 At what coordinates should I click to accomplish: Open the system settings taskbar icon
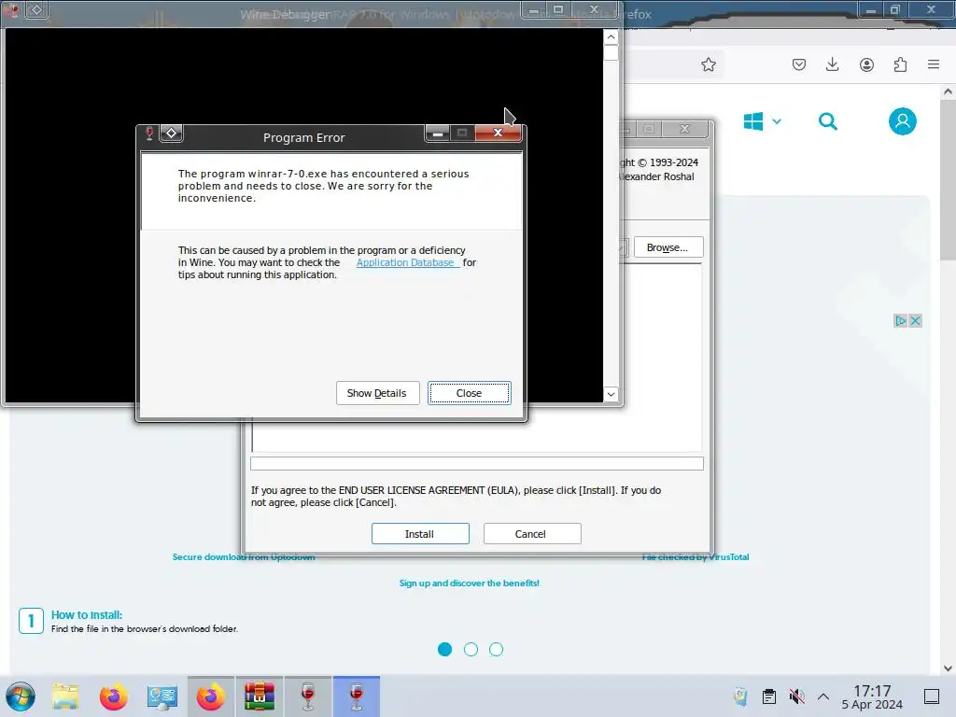162,696
